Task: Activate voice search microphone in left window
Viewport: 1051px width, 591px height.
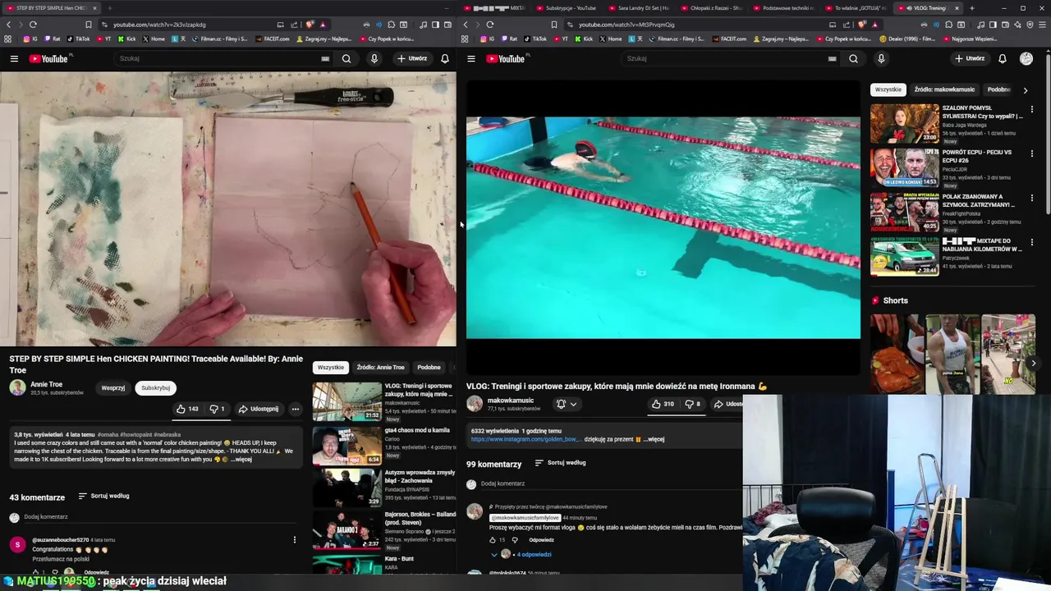Action: pos(374,58)
